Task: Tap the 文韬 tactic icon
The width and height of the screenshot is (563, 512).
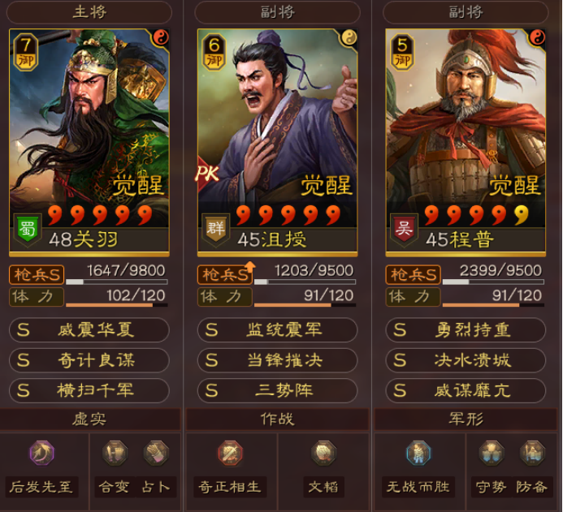Action: coord(323,454)
